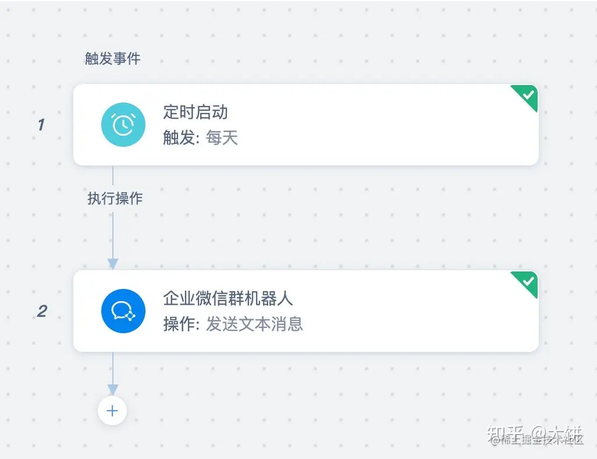Click step number 2 beside the action card
The height and width of the screenshot is (459, 597).
42,311
